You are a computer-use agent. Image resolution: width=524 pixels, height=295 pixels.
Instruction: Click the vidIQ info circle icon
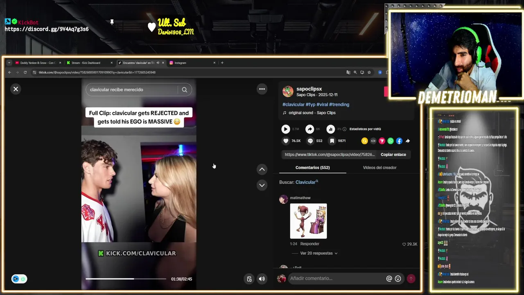[x=344, y=129]
